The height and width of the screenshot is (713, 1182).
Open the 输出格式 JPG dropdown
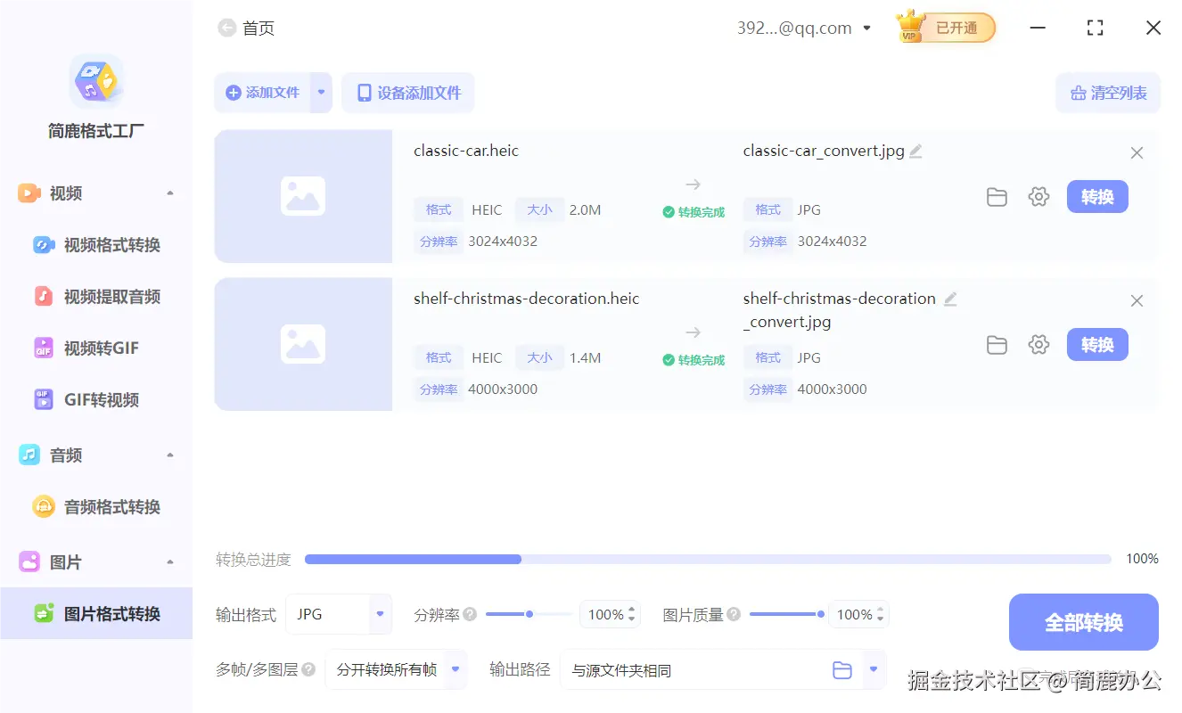[339, 614]
